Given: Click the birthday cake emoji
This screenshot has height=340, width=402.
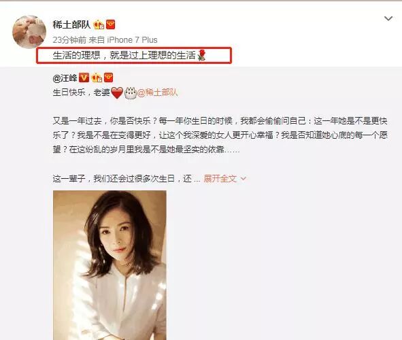Looking at the screenshot, I should click(131, 92).
